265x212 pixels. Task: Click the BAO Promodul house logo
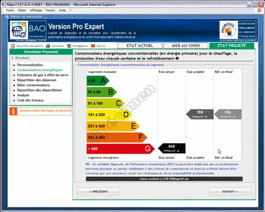[x=28, y=30]
